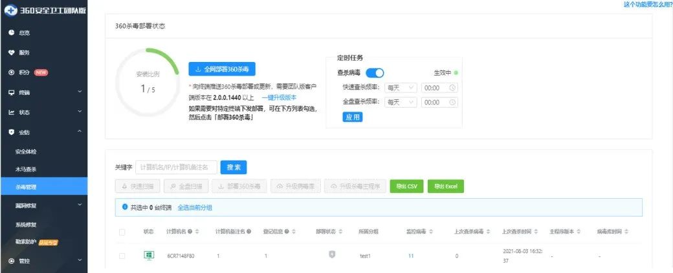Click the grey shield deployment icon in 6CR7148F80 row
This screenshot has height=273, width=673.
point(332,254)
